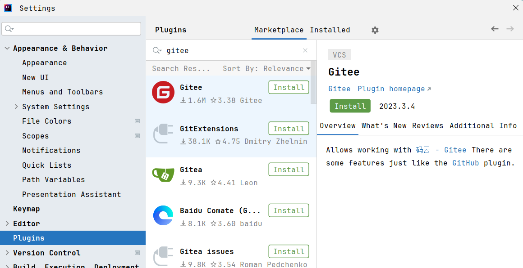This screenshot has width=523, height=268.
Task: Click the Version Control project-level icon
Action: (137, 253)
